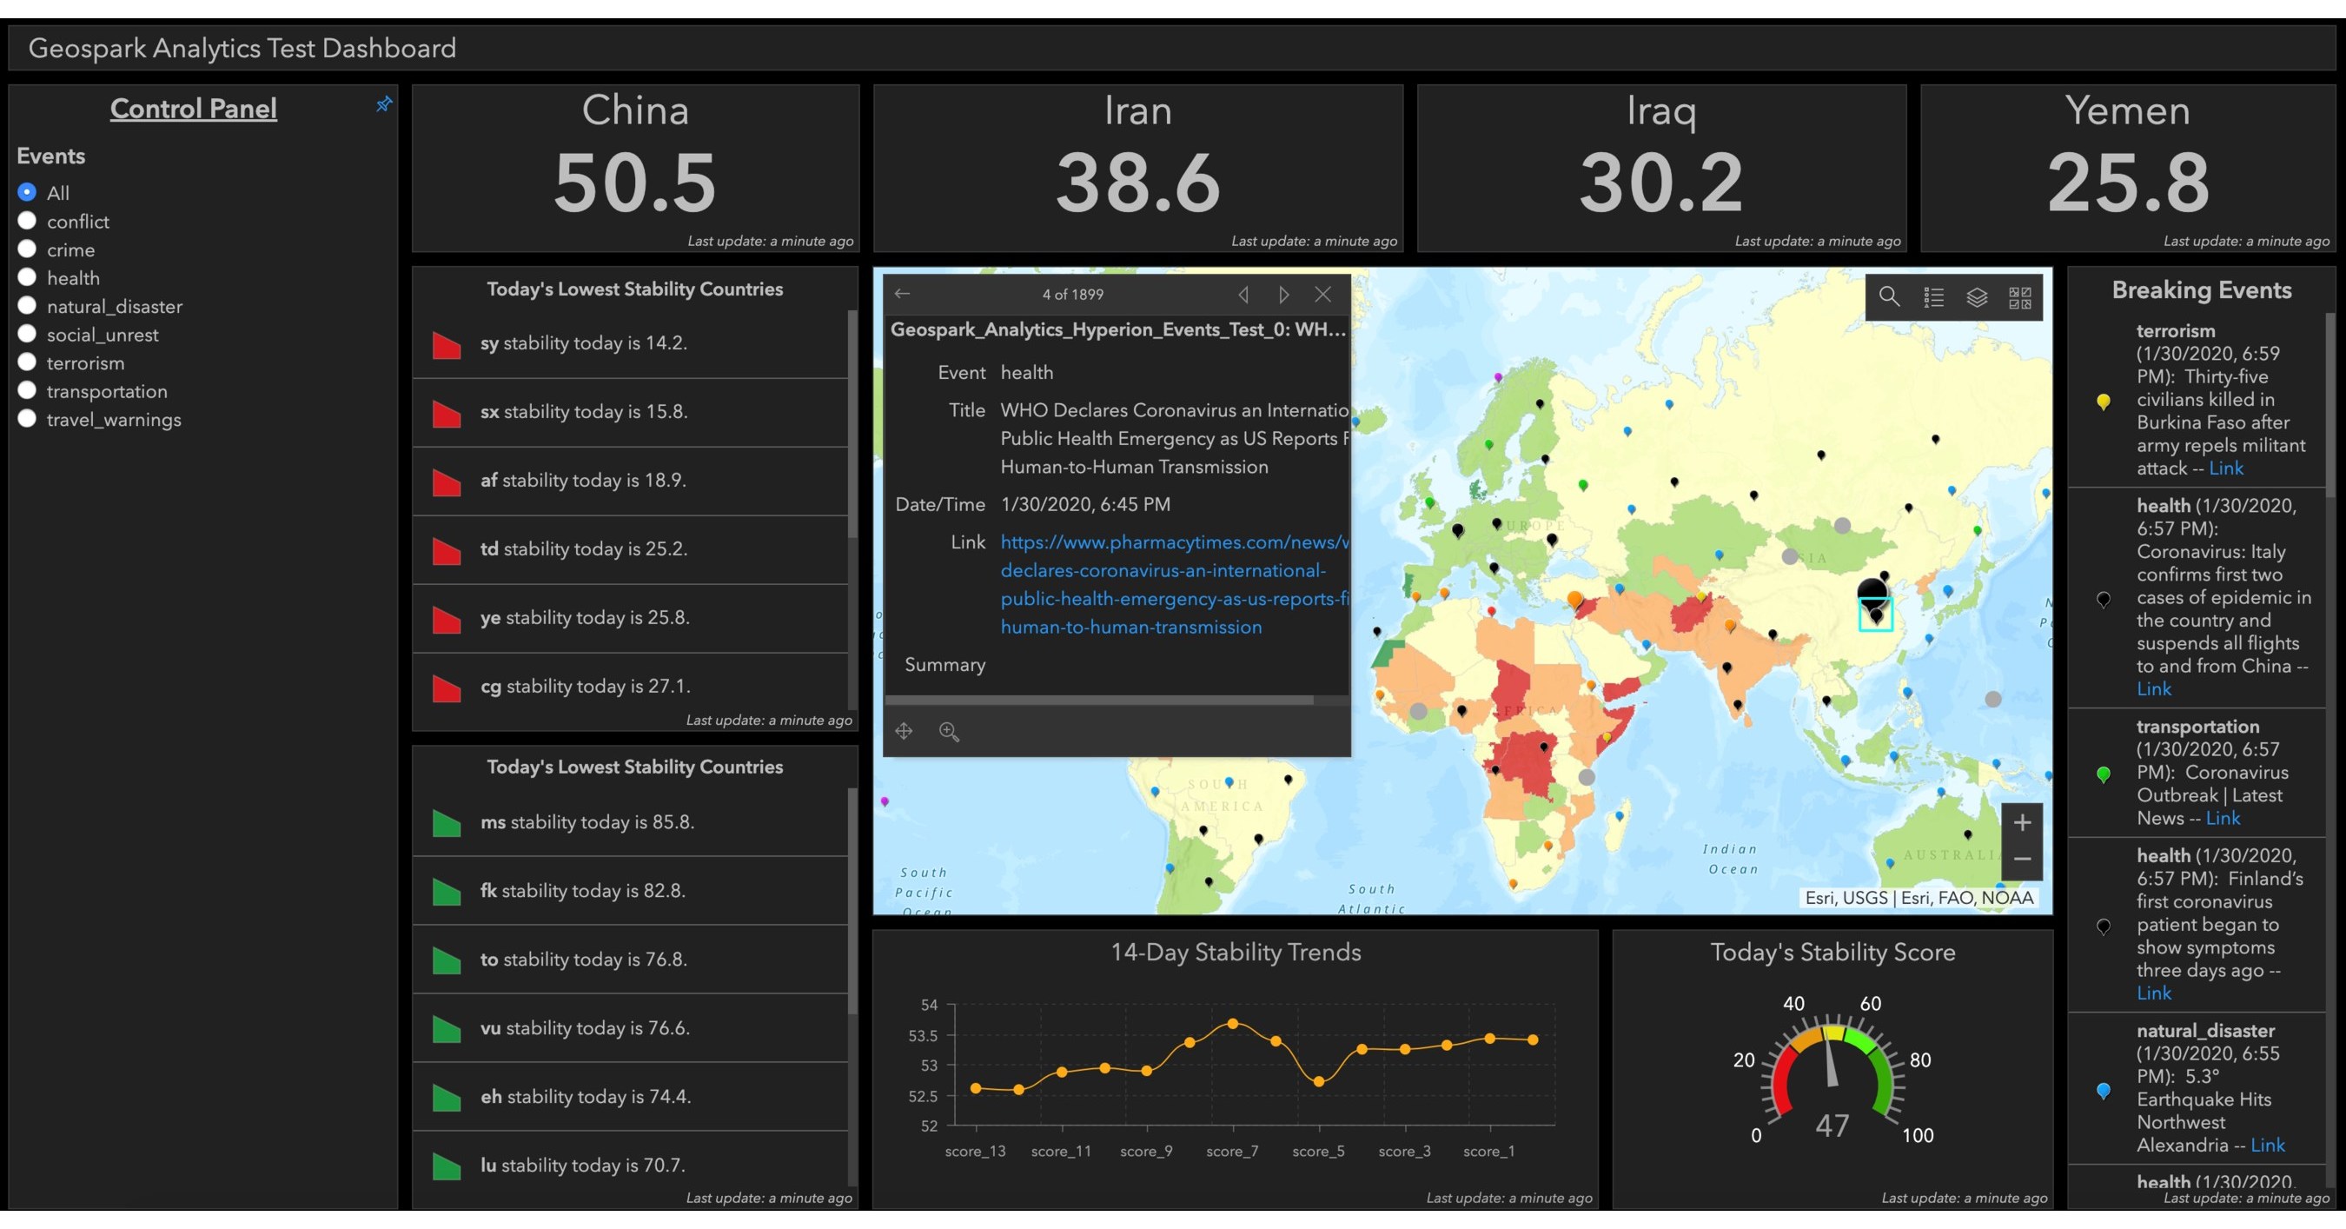This screenshot has height=1229, width=2346.
Task: Go back using the popup's back arrow
Action: [x=903, y=294]
